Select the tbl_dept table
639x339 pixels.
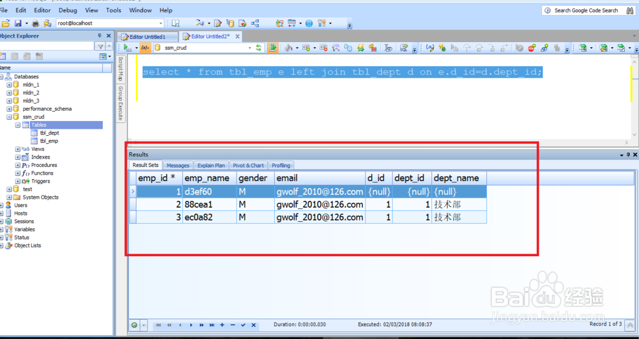click(x=49, y=133)
